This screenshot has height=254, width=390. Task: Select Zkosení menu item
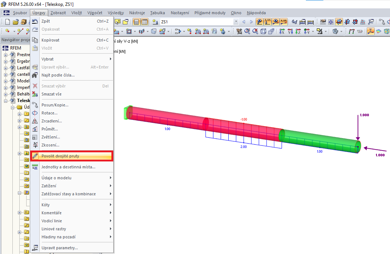pos(72,145)
